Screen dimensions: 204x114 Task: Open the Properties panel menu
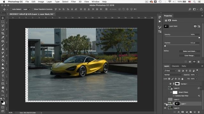[x=202, y=16]
